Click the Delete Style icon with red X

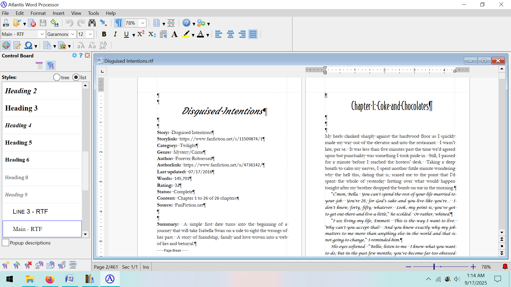(x=28, y=265)
